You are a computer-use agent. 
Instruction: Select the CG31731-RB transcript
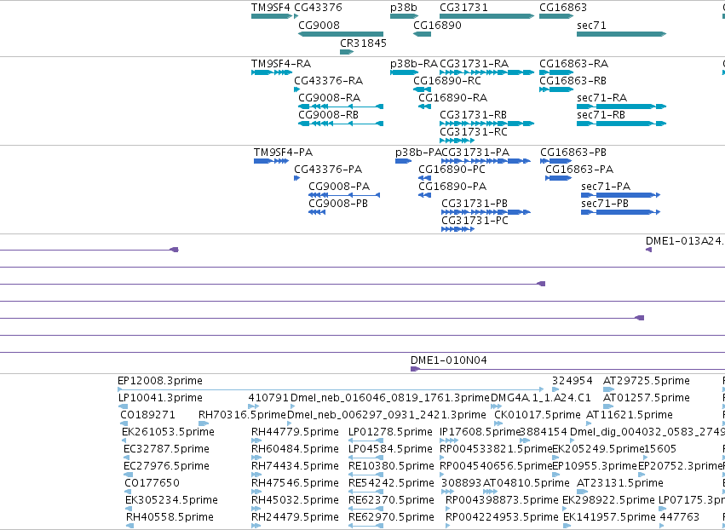coord(486,124)
